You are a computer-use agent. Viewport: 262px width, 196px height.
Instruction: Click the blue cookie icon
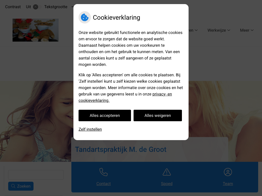85,17
